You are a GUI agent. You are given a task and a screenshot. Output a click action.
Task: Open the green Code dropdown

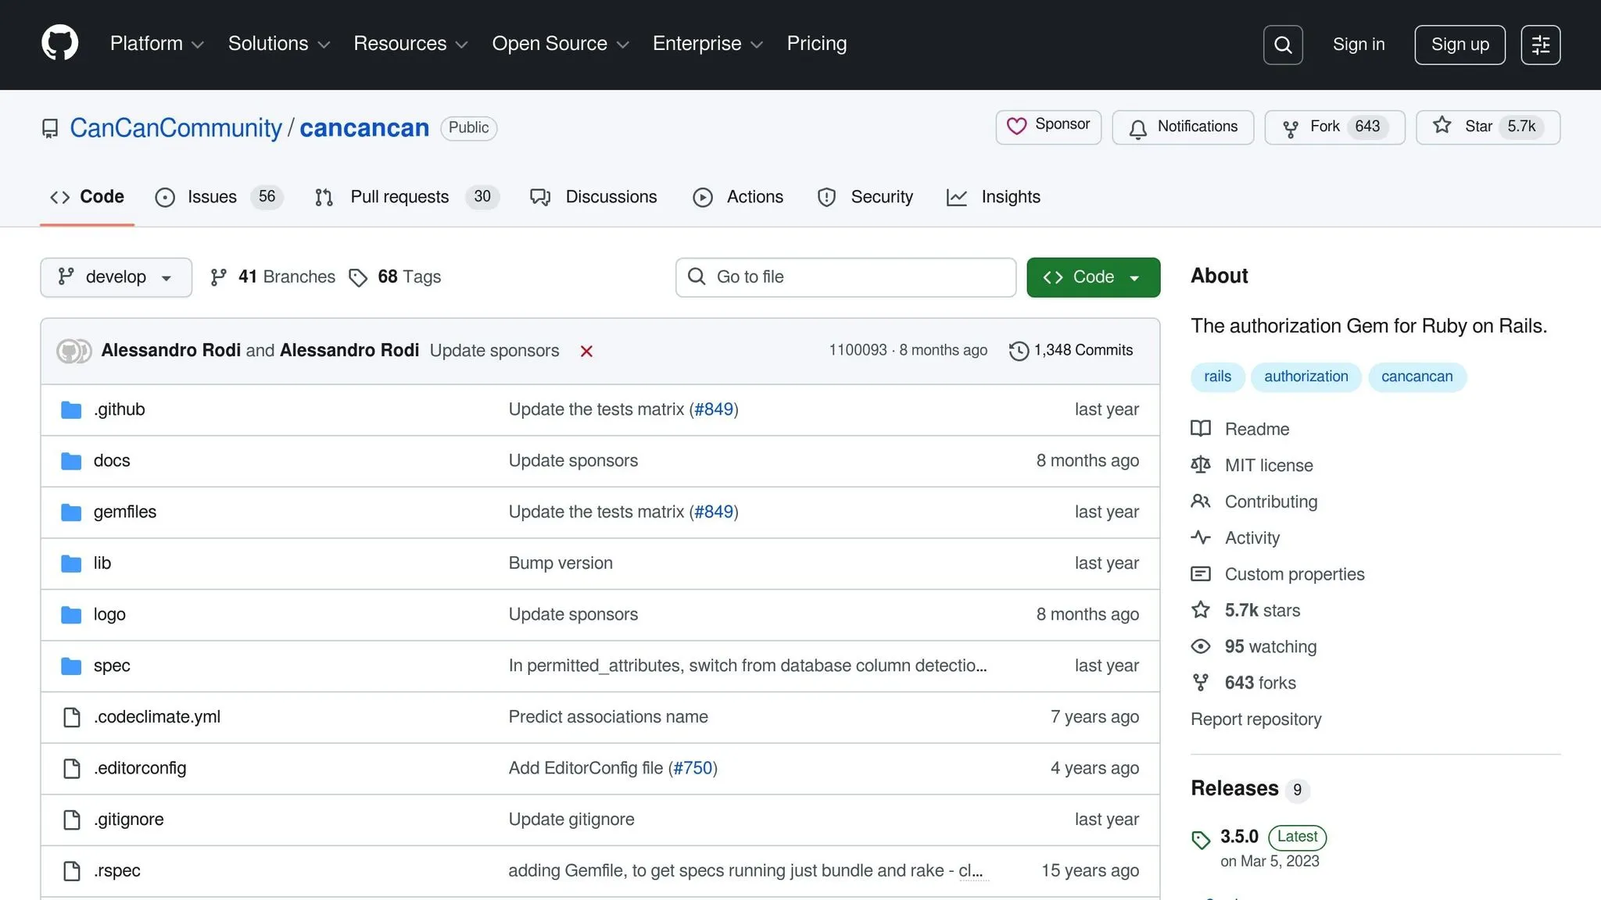[x=1093, y=277]
